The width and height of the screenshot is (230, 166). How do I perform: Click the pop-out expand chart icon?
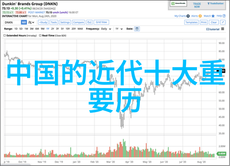click(x=223, y=22)
